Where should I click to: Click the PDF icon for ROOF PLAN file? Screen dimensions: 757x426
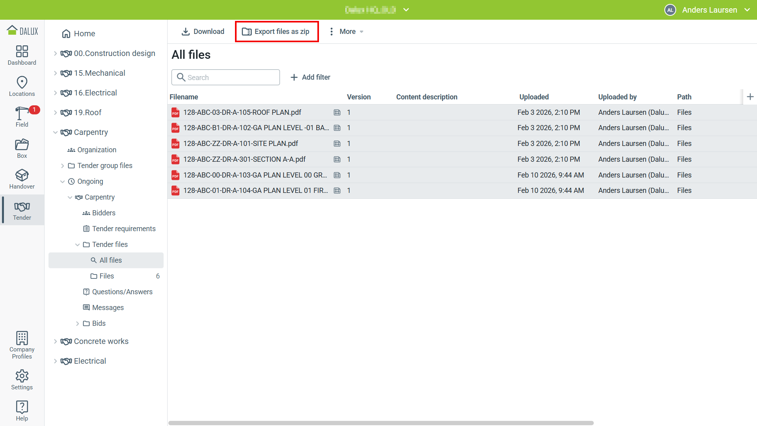click(175, 112)
